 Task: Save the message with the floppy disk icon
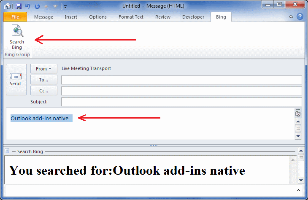19,6
